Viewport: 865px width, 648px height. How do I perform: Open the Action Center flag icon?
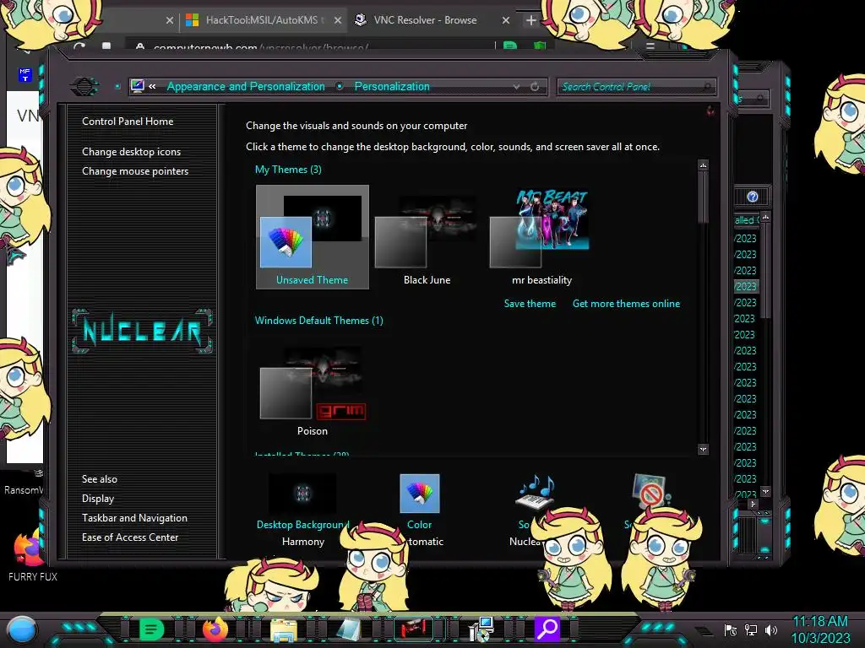tap(730, 629)
